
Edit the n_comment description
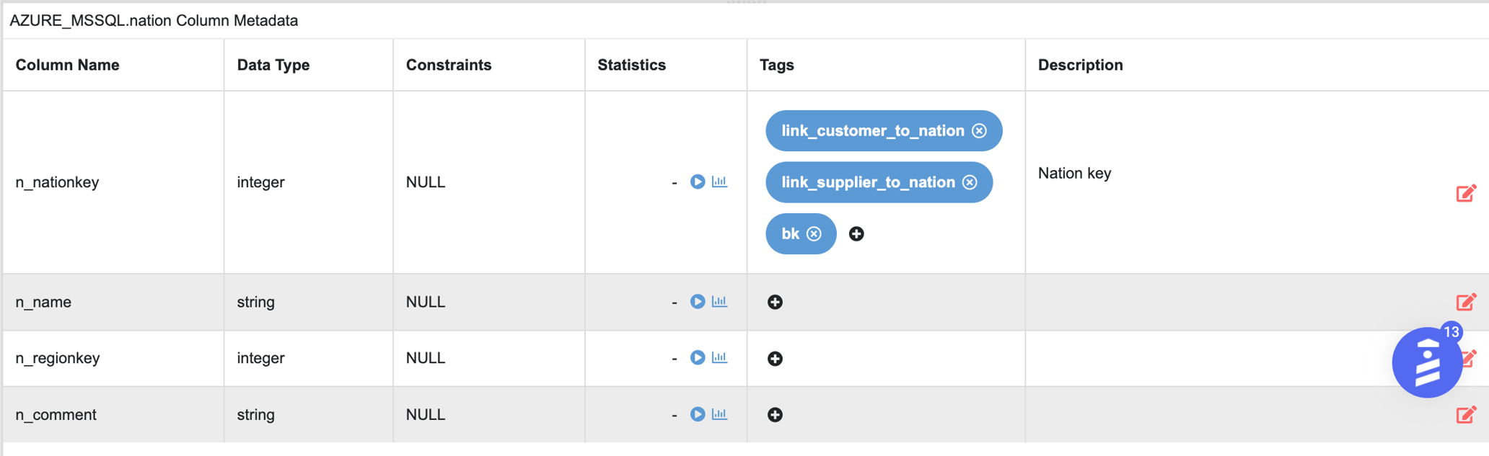pos(1465,415)
